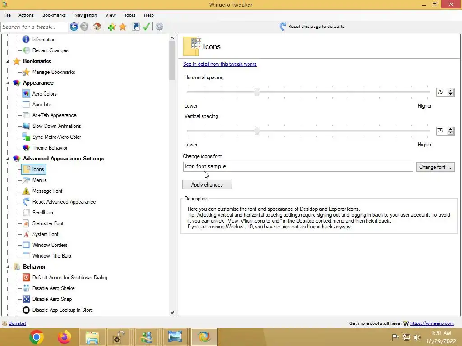The height and width of the screenshot is (346, 462).
Task: Select Manage Bookmarks tree item
Action: [x=54, y=72]
